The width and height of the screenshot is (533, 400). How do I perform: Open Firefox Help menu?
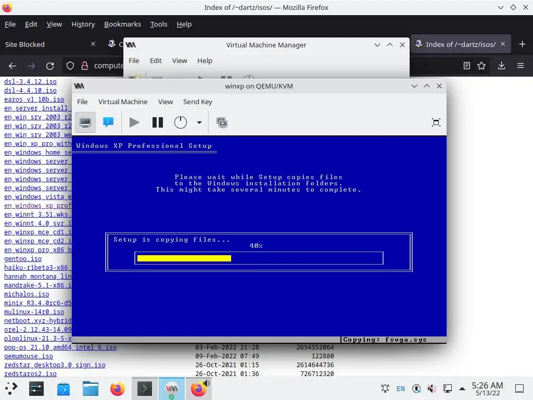(x=184, y=24)
